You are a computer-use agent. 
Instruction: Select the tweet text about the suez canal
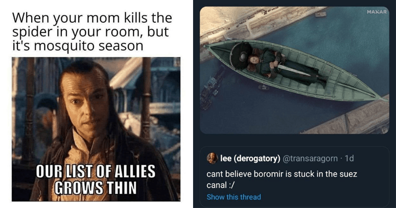(x=282, y=179)
